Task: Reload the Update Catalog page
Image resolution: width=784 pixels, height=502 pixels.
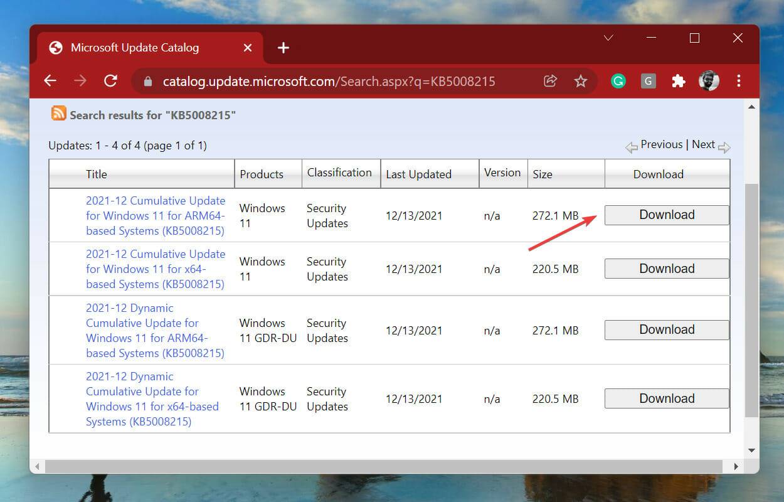Action: click(110, 80)
